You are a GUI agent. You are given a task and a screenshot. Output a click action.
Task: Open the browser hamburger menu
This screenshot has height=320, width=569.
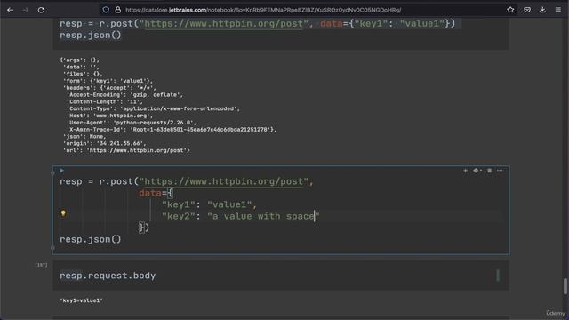558,10
